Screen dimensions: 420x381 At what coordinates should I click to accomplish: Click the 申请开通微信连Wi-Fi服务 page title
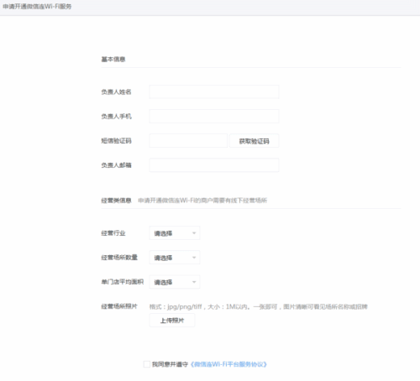click(x=37, y=7)
